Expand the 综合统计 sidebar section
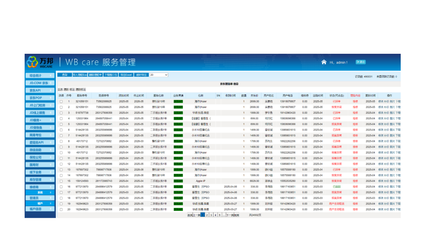Image resolution: width=426 pixels, height=239 pixels. tap(40, 76)
